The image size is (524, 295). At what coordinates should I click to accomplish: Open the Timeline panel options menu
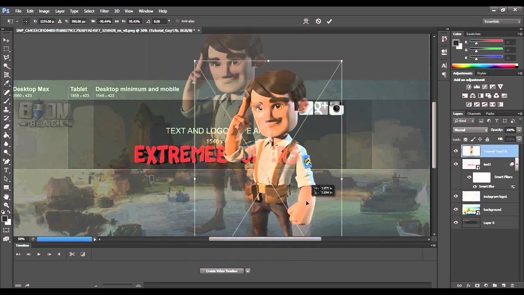click(x=433, y=245)
